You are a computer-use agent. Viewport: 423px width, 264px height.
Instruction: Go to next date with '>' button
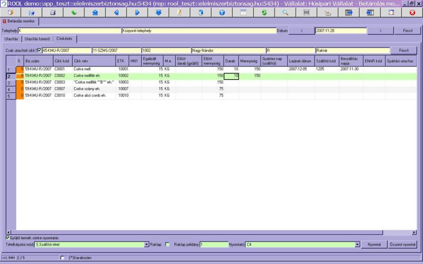[x=381, y=31]
